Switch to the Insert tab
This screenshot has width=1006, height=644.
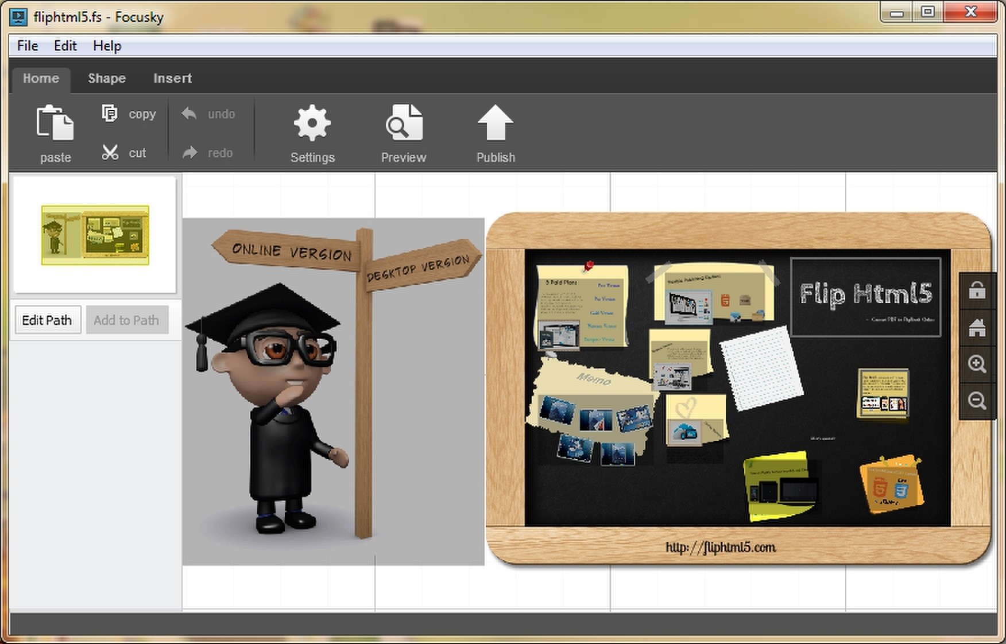coord(172,78)
